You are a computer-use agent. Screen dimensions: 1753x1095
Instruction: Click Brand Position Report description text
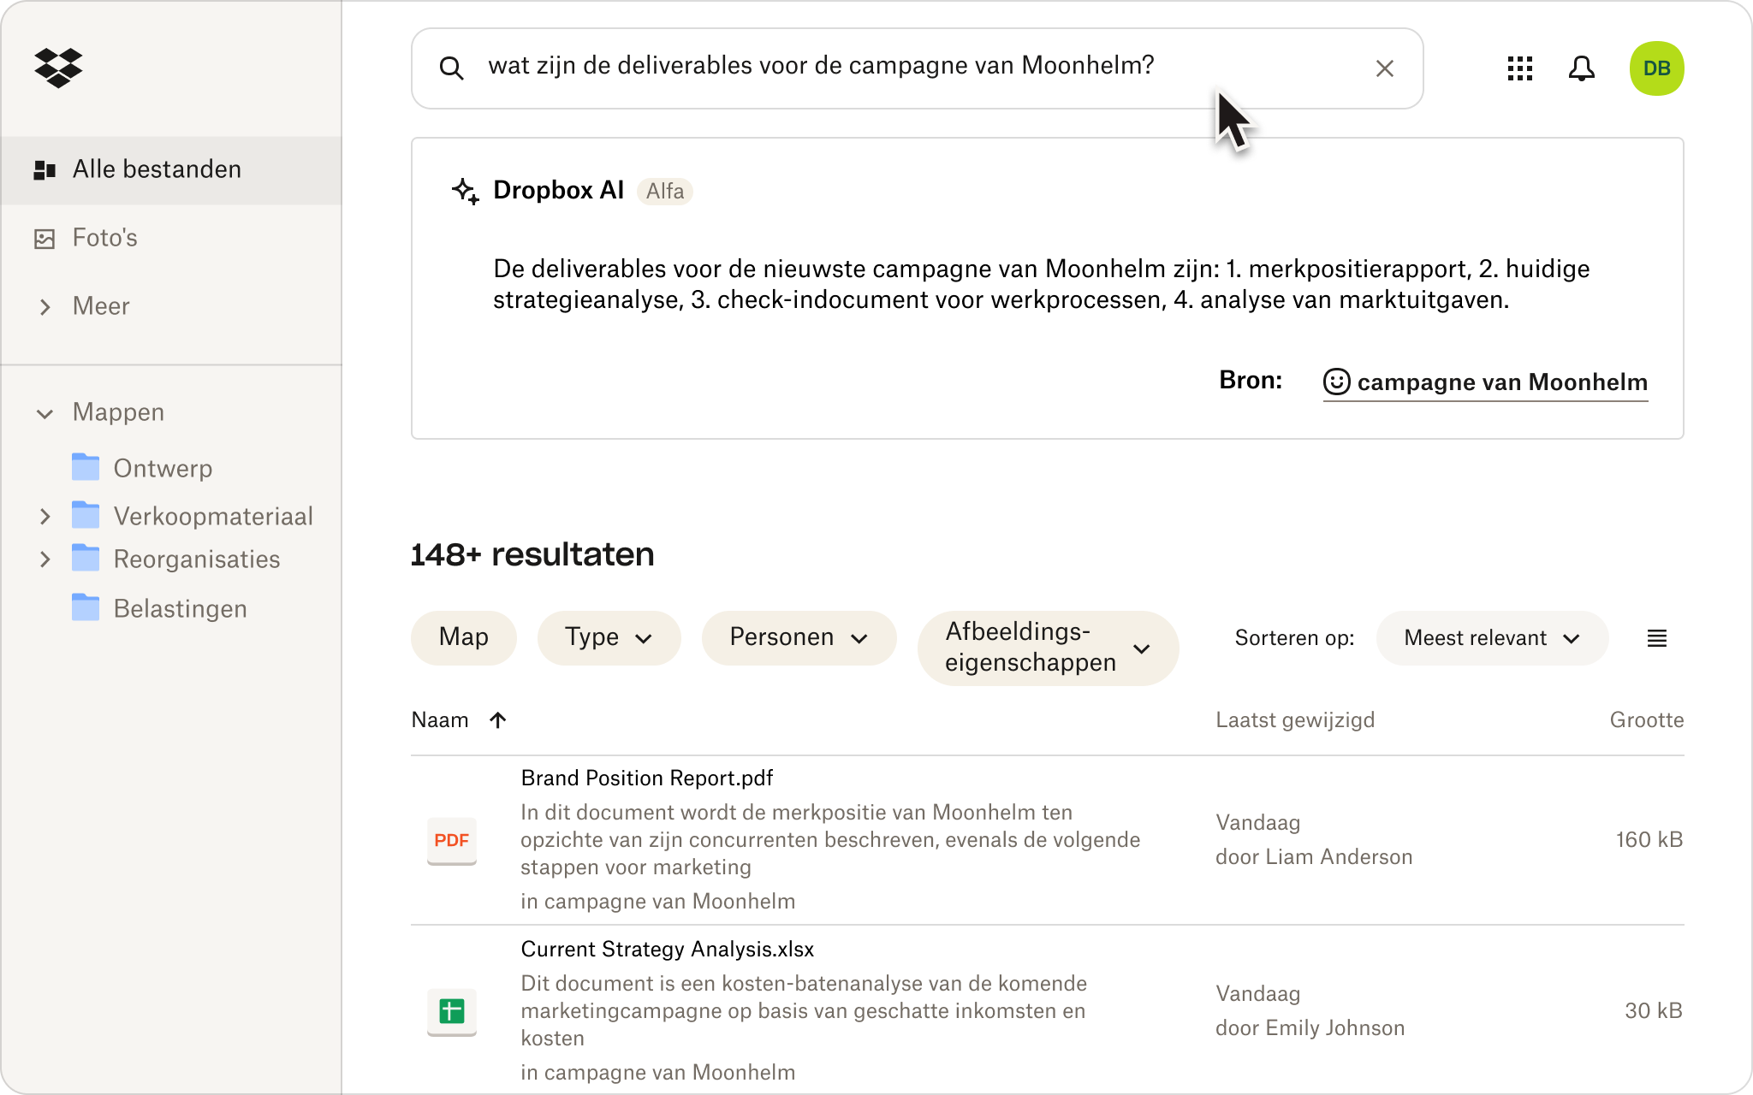tap(830, 840)
